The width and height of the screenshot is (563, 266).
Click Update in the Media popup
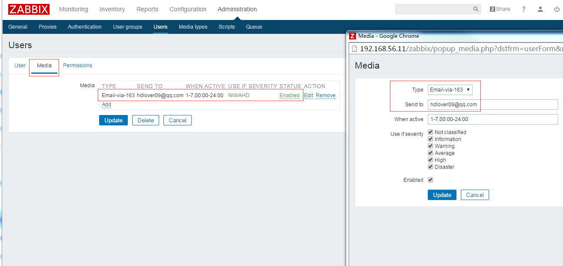point(442,195)
